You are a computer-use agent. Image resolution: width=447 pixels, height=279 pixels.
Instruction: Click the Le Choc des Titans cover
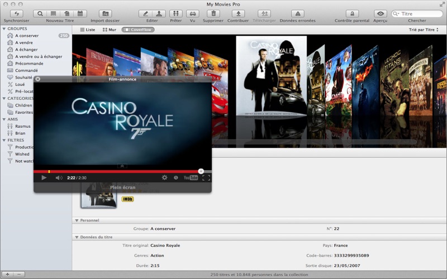click(394, 83)
